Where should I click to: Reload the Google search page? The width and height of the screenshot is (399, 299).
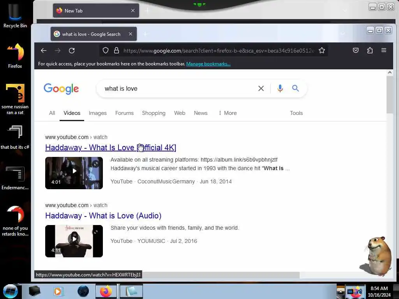(72, 51)
